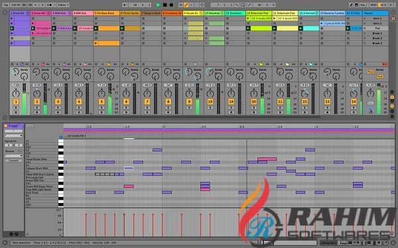Expand the 15 Wavetab track fold arrow
Screen dimensions: 398x248
coord(222,13)
